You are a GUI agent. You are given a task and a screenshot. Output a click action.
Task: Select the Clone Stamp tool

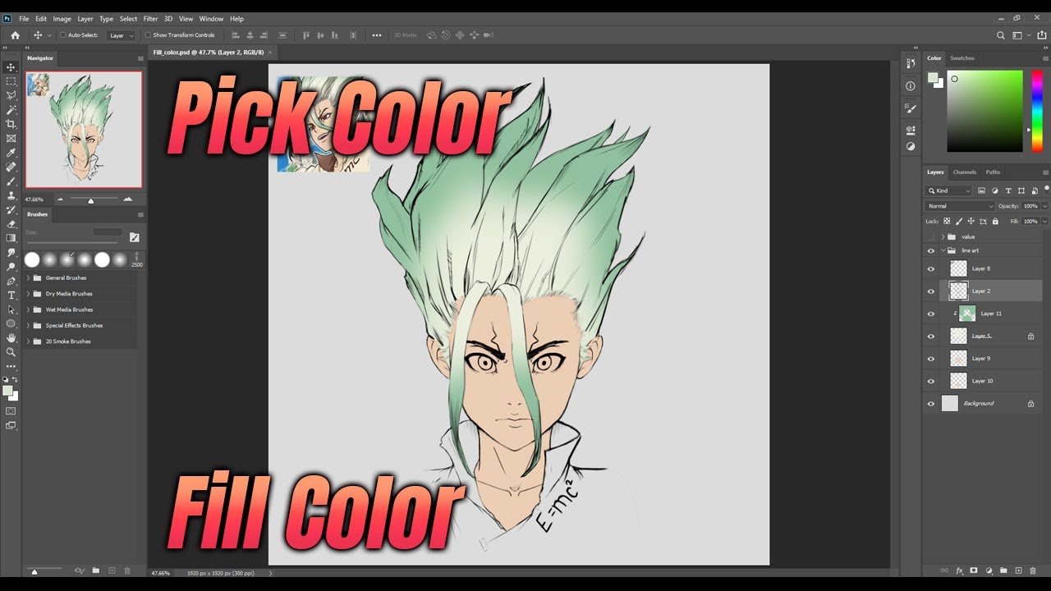[x=11, y=195]
